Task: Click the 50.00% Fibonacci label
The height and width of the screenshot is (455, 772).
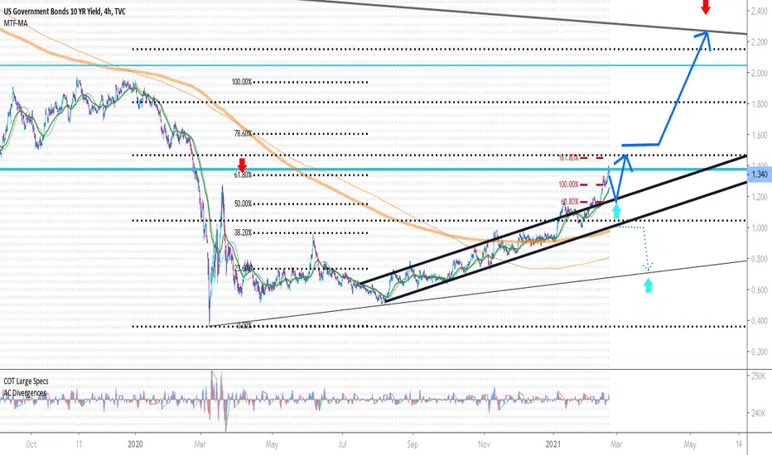Action: click(x=244, y=204)
